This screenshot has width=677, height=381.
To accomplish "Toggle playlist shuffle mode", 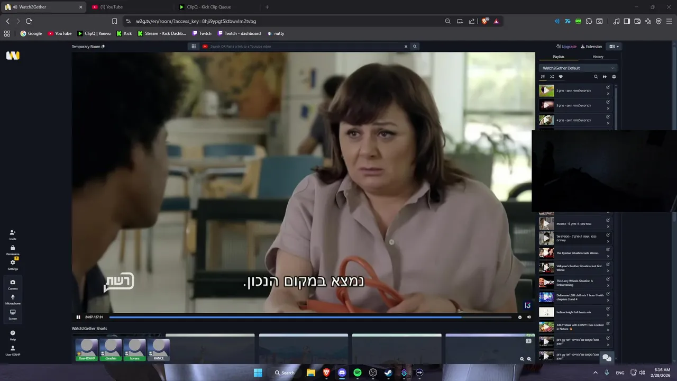I will tap(552, 77).
